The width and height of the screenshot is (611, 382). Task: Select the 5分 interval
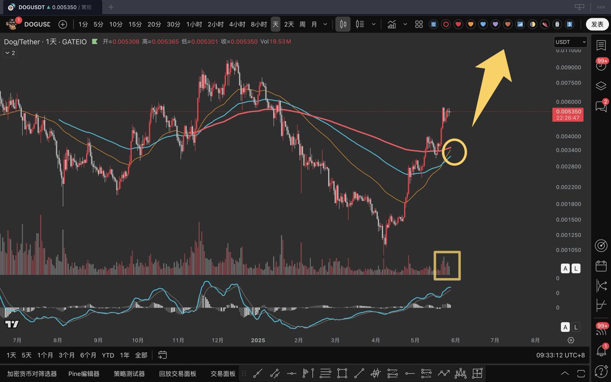(x=98, y=24)
